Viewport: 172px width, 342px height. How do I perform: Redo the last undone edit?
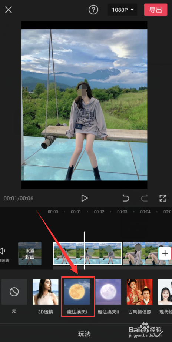tap(144, 198)
